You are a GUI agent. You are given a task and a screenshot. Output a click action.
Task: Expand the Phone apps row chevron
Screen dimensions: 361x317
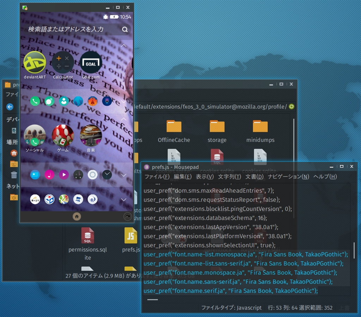(x=124, y=101)
